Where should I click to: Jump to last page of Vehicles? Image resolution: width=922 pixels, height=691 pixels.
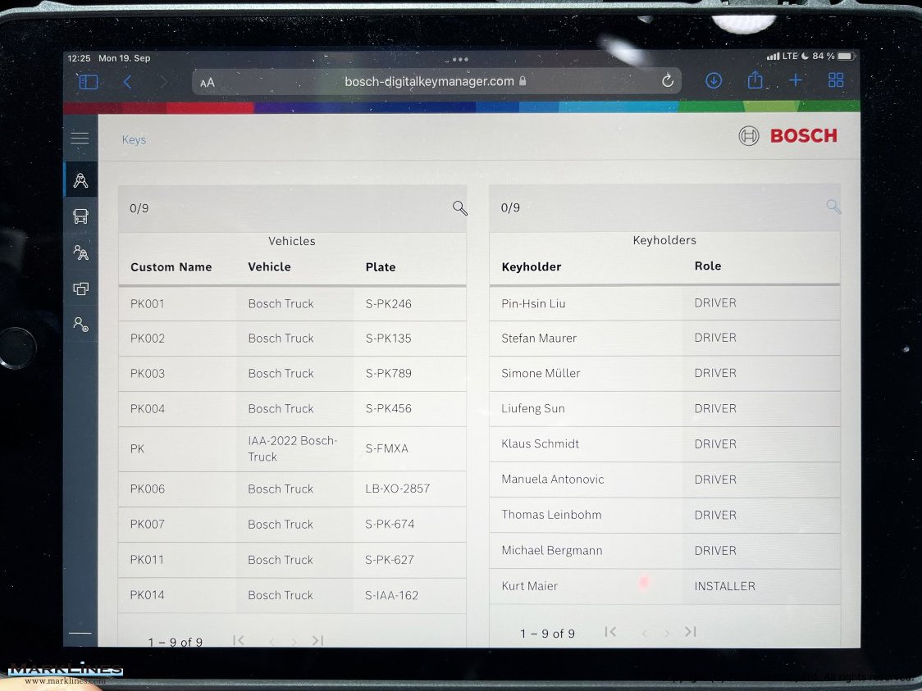point(317,640)
